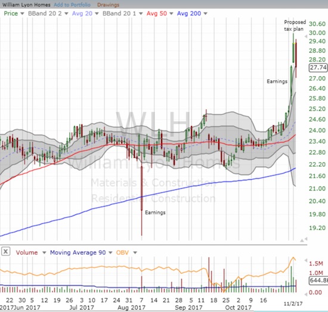Click the Sep 2017 axis label
328x312 pixels.
pyautogui.click(x=188, y=308)
